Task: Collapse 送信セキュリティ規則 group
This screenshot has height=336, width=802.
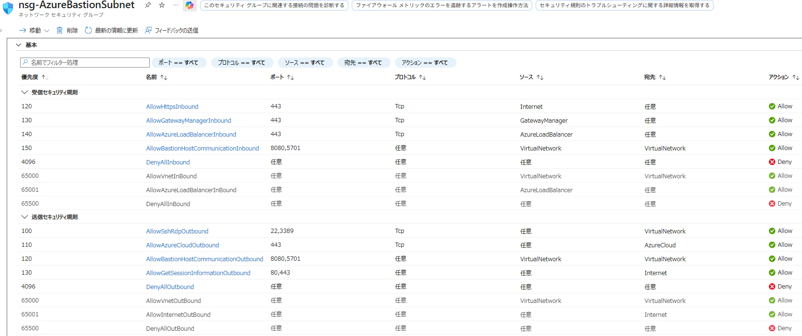Action: point(24,217)
